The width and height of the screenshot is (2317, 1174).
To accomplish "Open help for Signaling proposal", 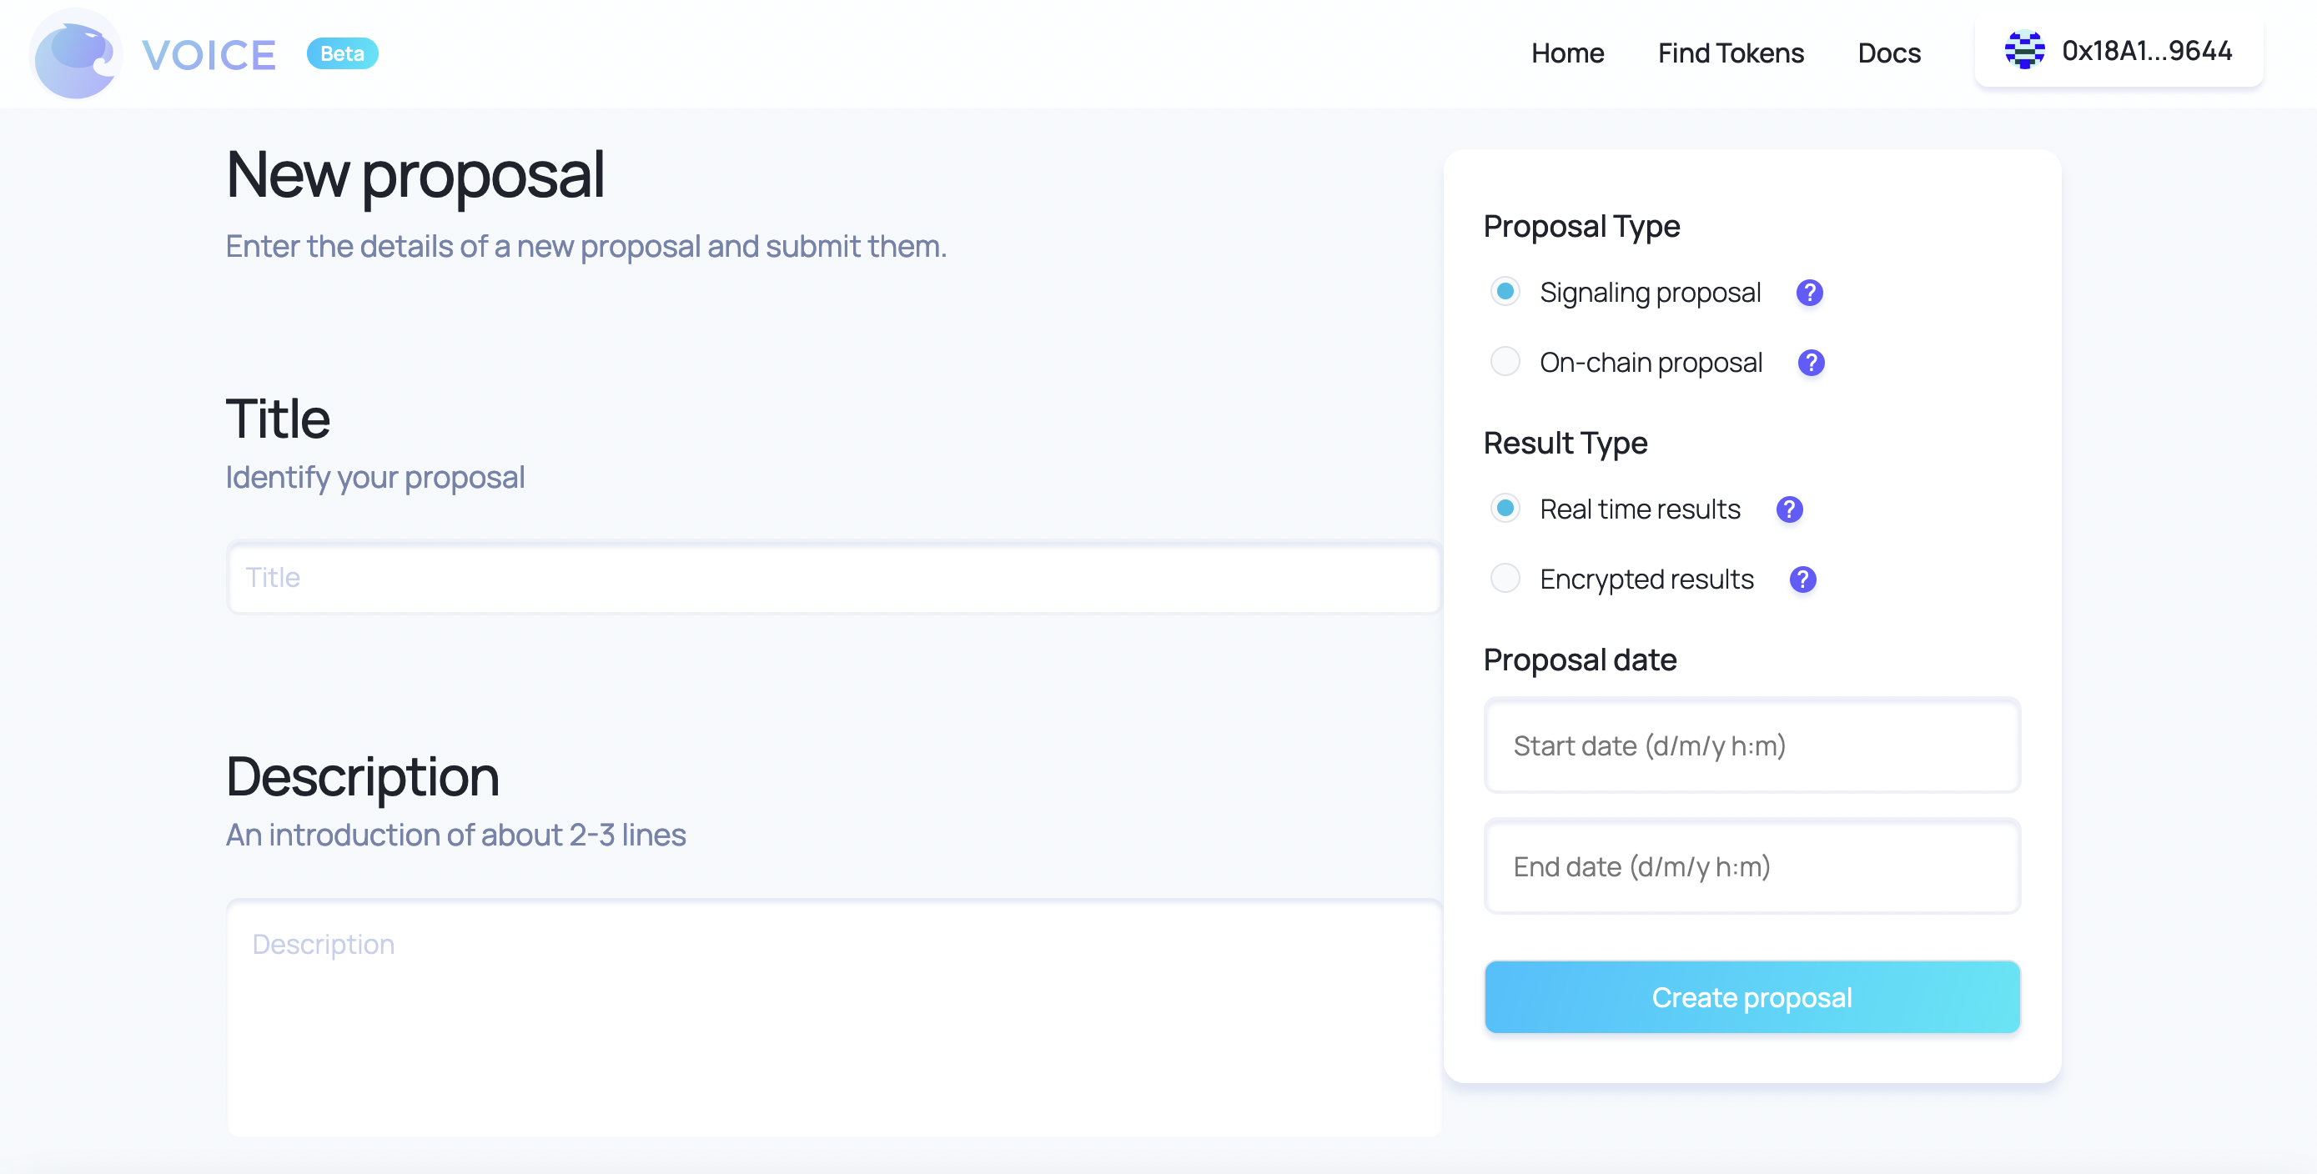I will point(1809,293).
